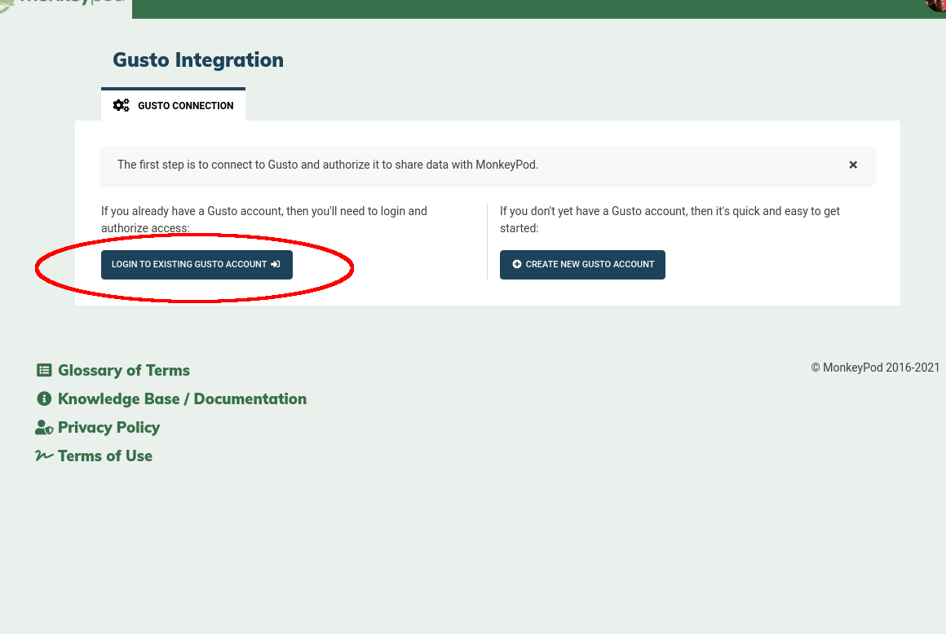
Task: Click the sign-in arrow icon on login button
Action: pyautogui.click(x=276, y=264)
